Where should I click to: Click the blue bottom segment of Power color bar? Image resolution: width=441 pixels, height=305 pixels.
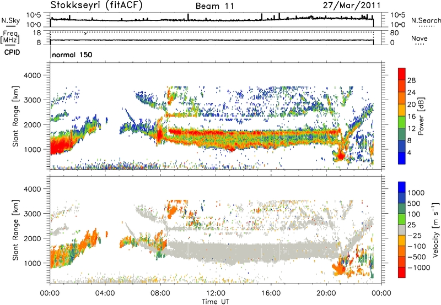[x=402, y=158]
